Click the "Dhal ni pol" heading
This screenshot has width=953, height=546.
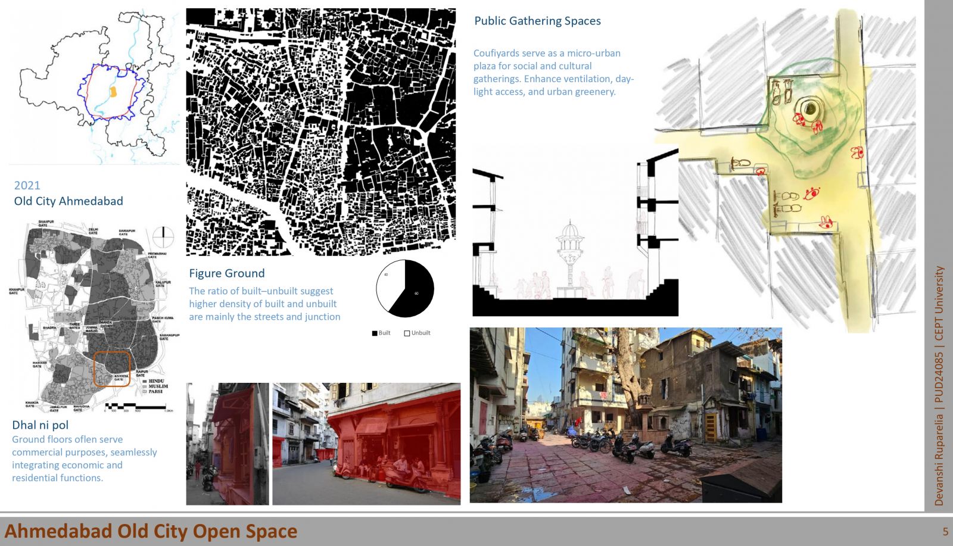click(x=41, y=425)
